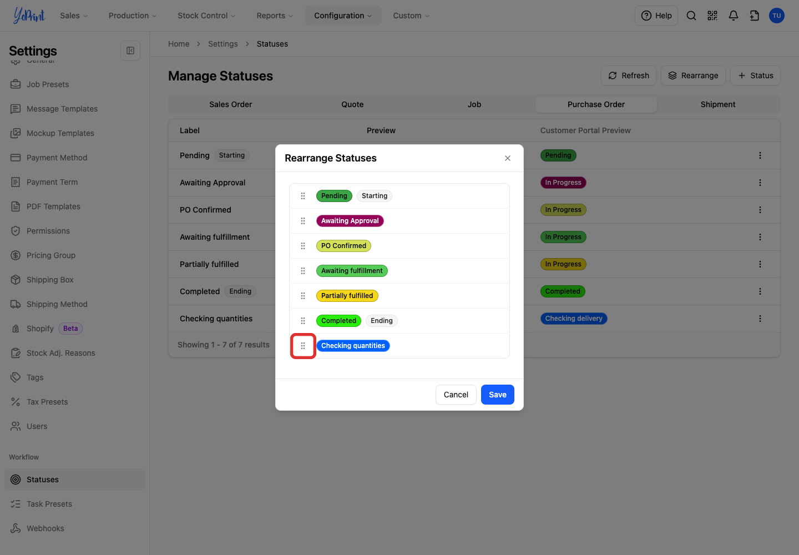Open the Help button
799x555 pixels.
[656, 16]
